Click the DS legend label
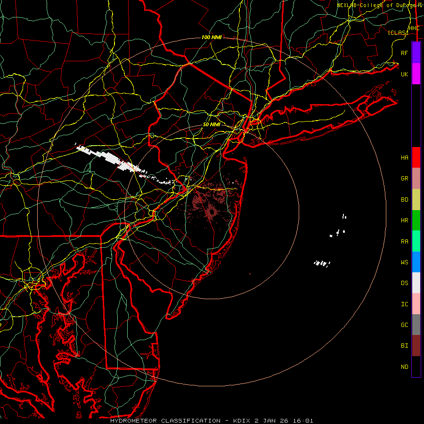The width and height of the screenshot is (424, 424). (x=405, y=283)
